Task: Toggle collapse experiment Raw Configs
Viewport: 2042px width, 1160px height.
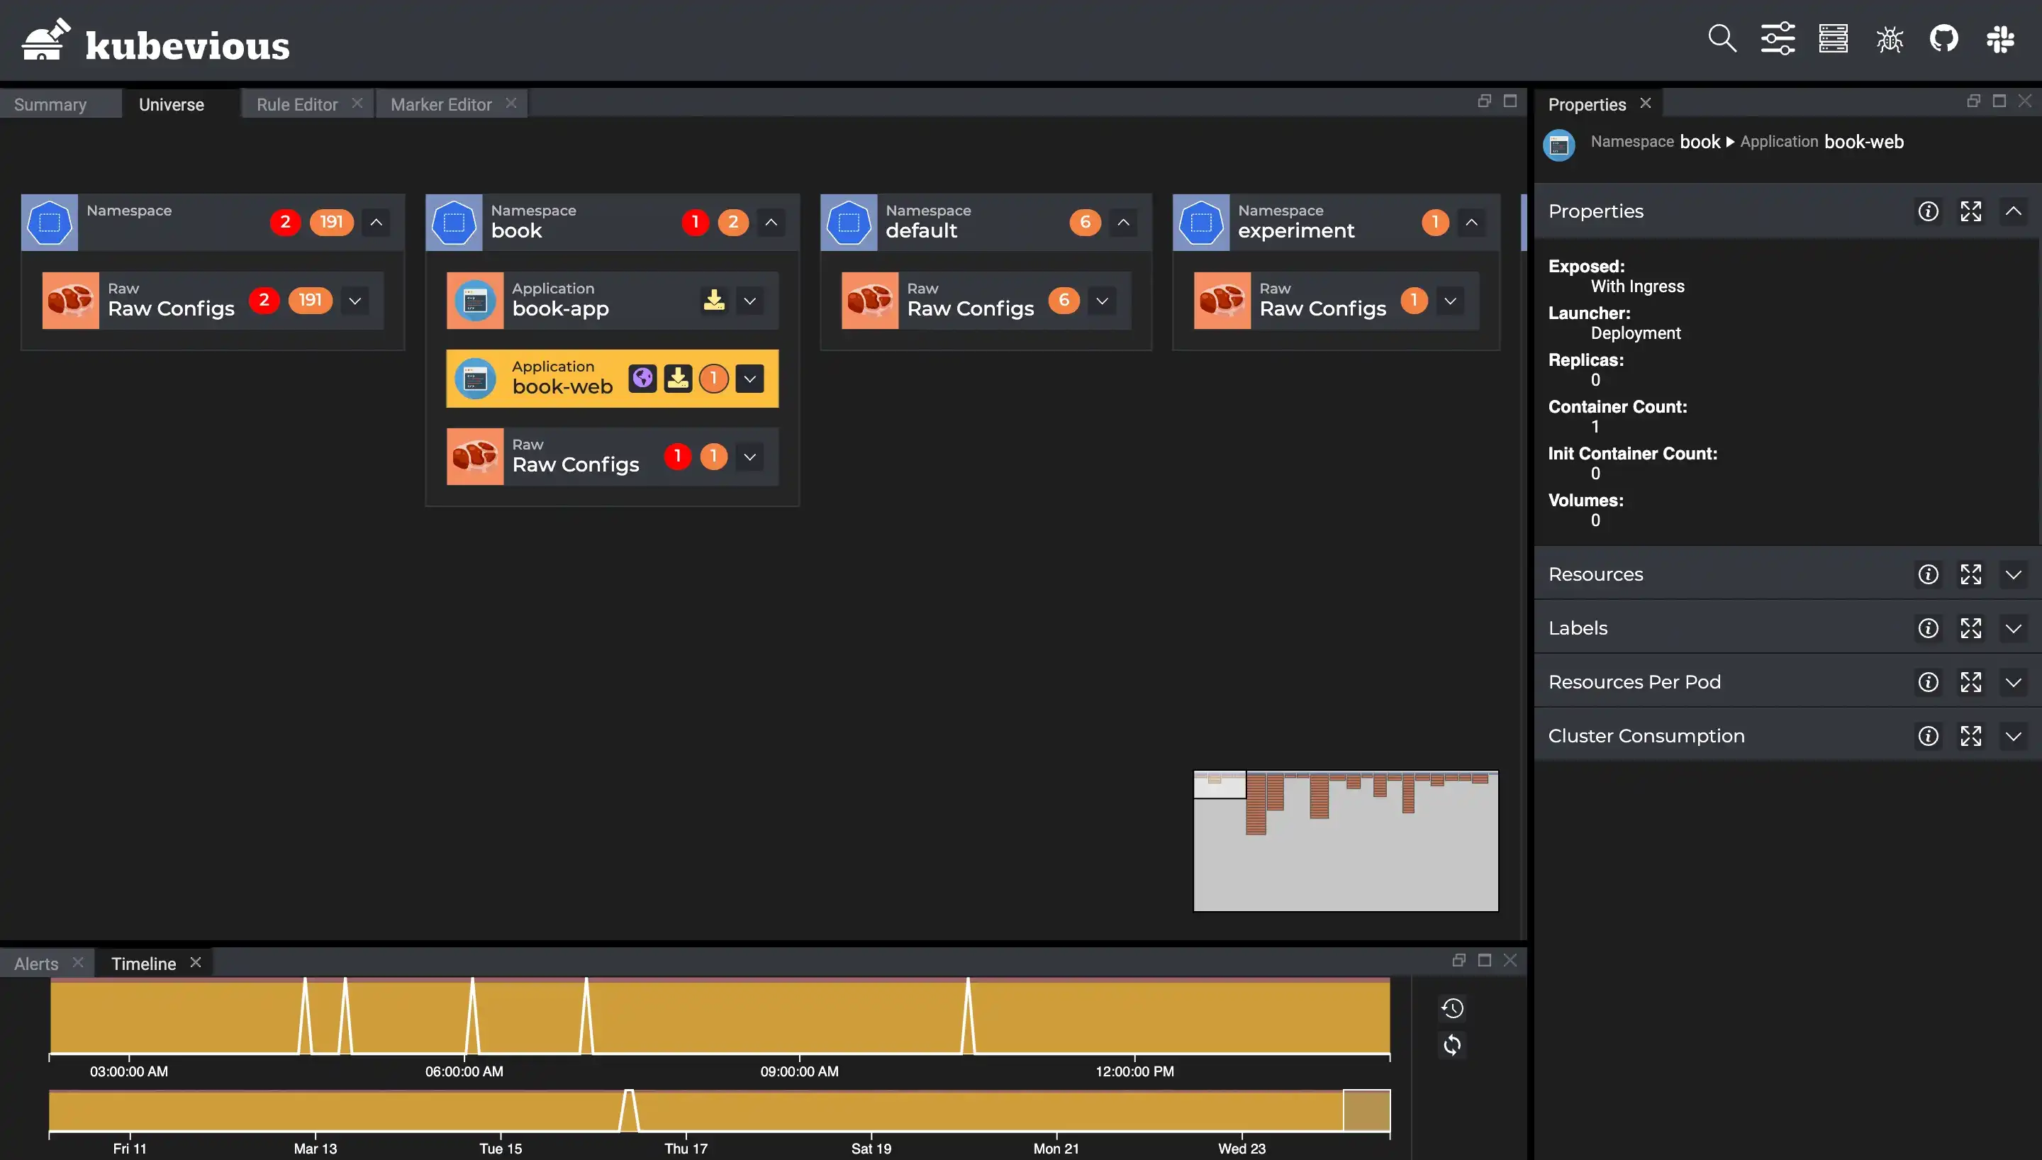Action: pos(1450,300)
